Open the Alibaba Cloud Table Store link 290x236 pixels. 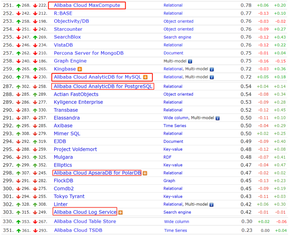tap(85, 221)
